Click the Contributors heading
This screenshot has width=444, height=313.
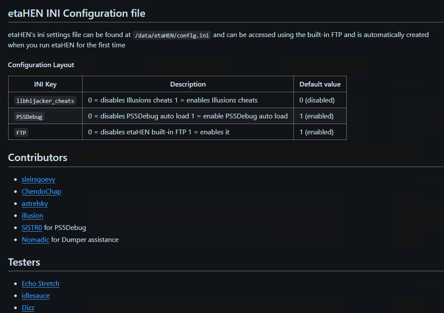pyautogui.click(x=38, y=158)
